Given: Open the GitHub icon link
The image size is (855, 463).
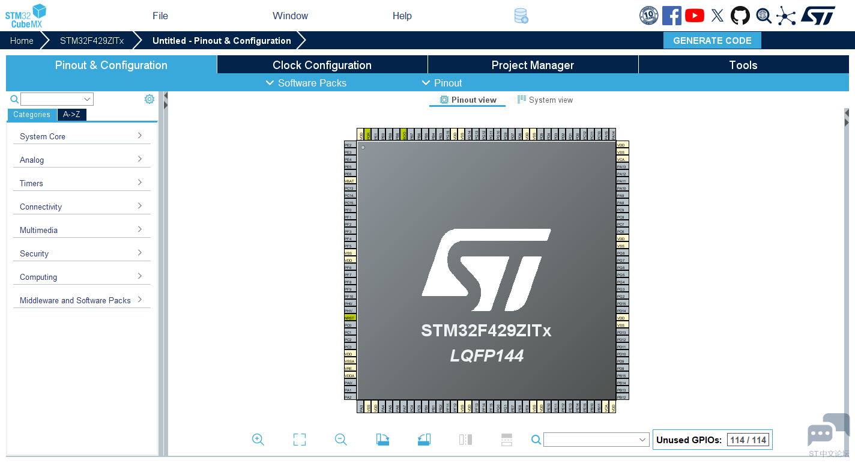Looking at the screenshot, I should click(740, 16).
